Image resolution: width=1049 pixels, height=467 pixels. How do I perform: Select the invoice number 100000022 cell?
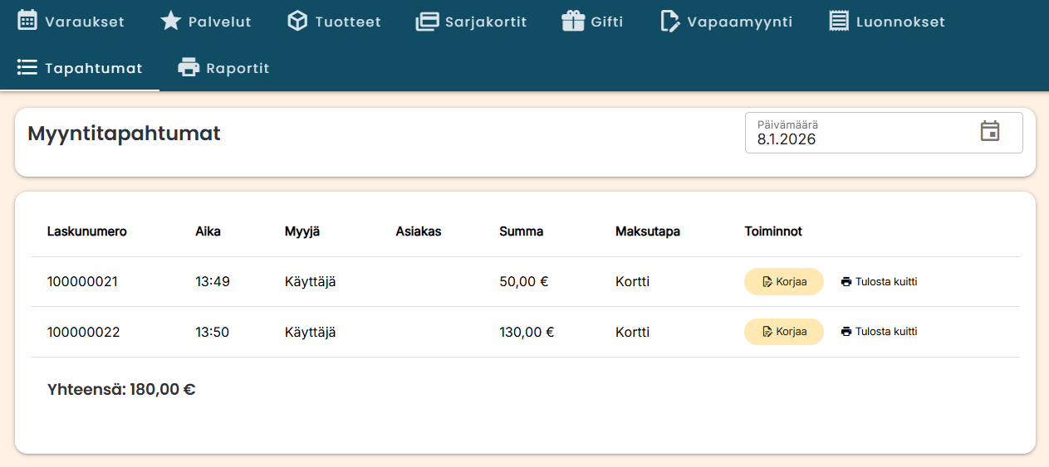(84, 332)
